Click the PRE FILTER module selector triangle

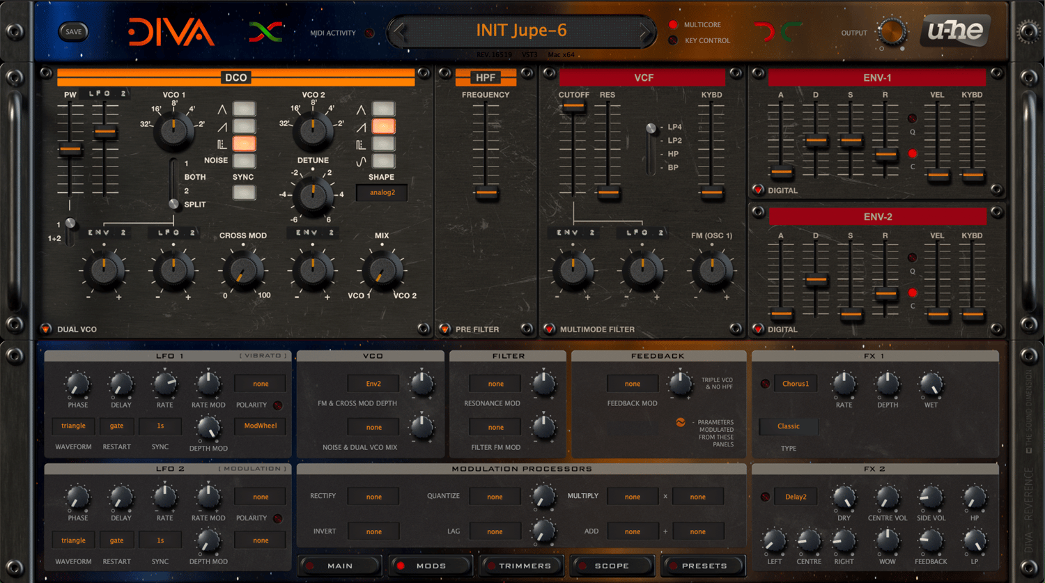click(444, 329)
